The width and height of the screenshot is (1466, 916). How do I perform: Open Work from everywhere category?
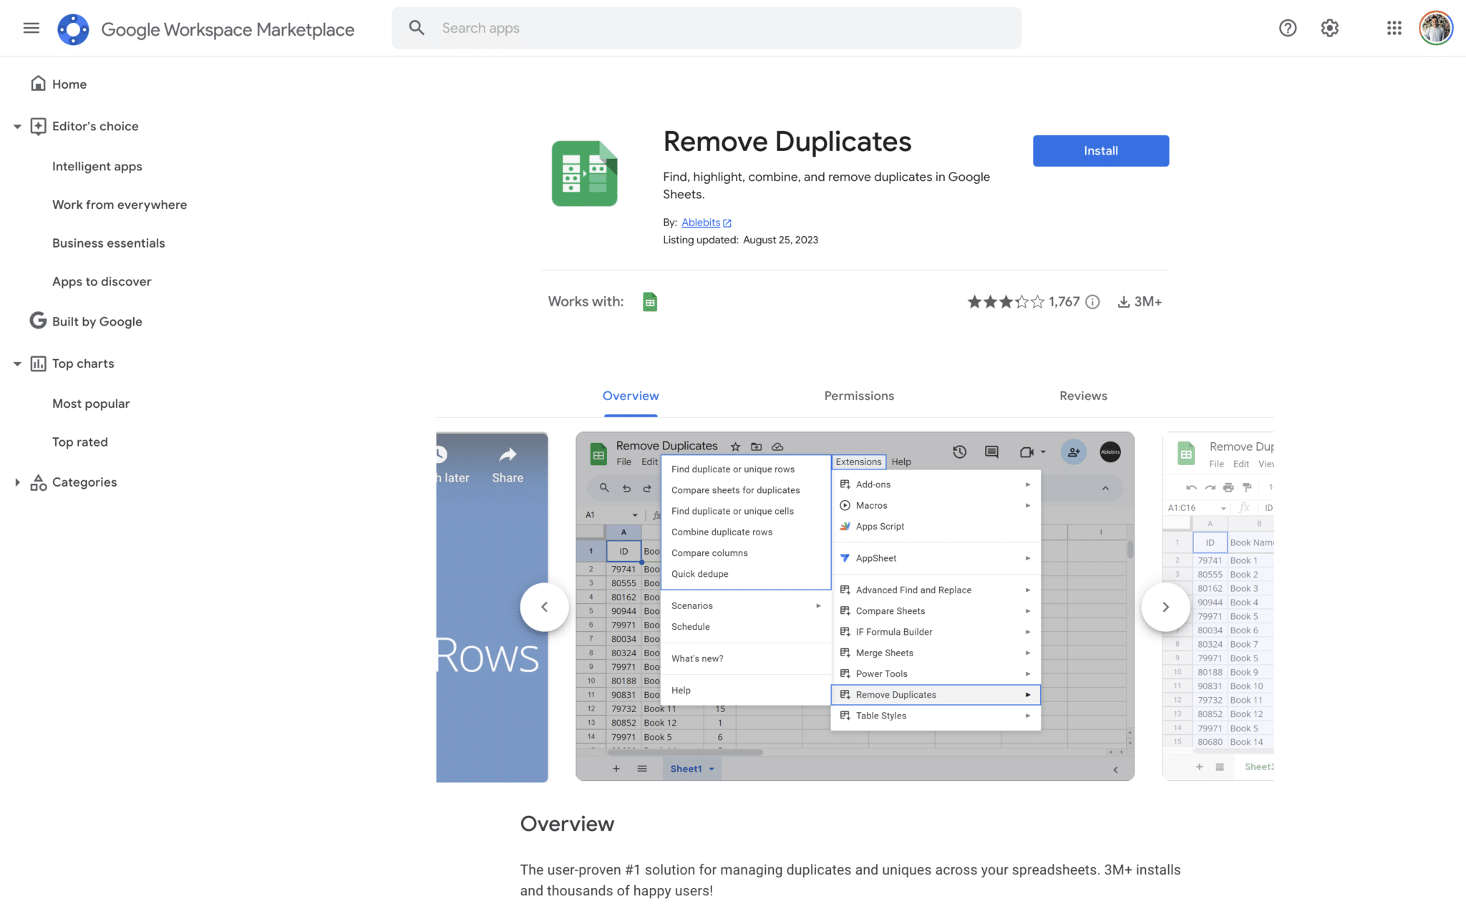[x=120, y=205]
